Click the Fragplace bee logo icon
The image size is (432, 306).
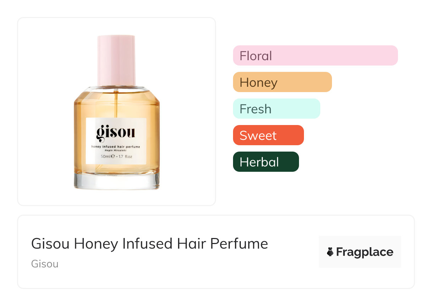pos(330,252)
